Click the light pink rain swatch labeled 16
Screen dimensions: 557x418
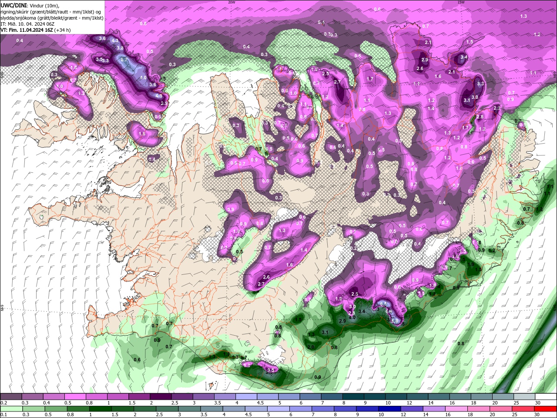(457, 409)
